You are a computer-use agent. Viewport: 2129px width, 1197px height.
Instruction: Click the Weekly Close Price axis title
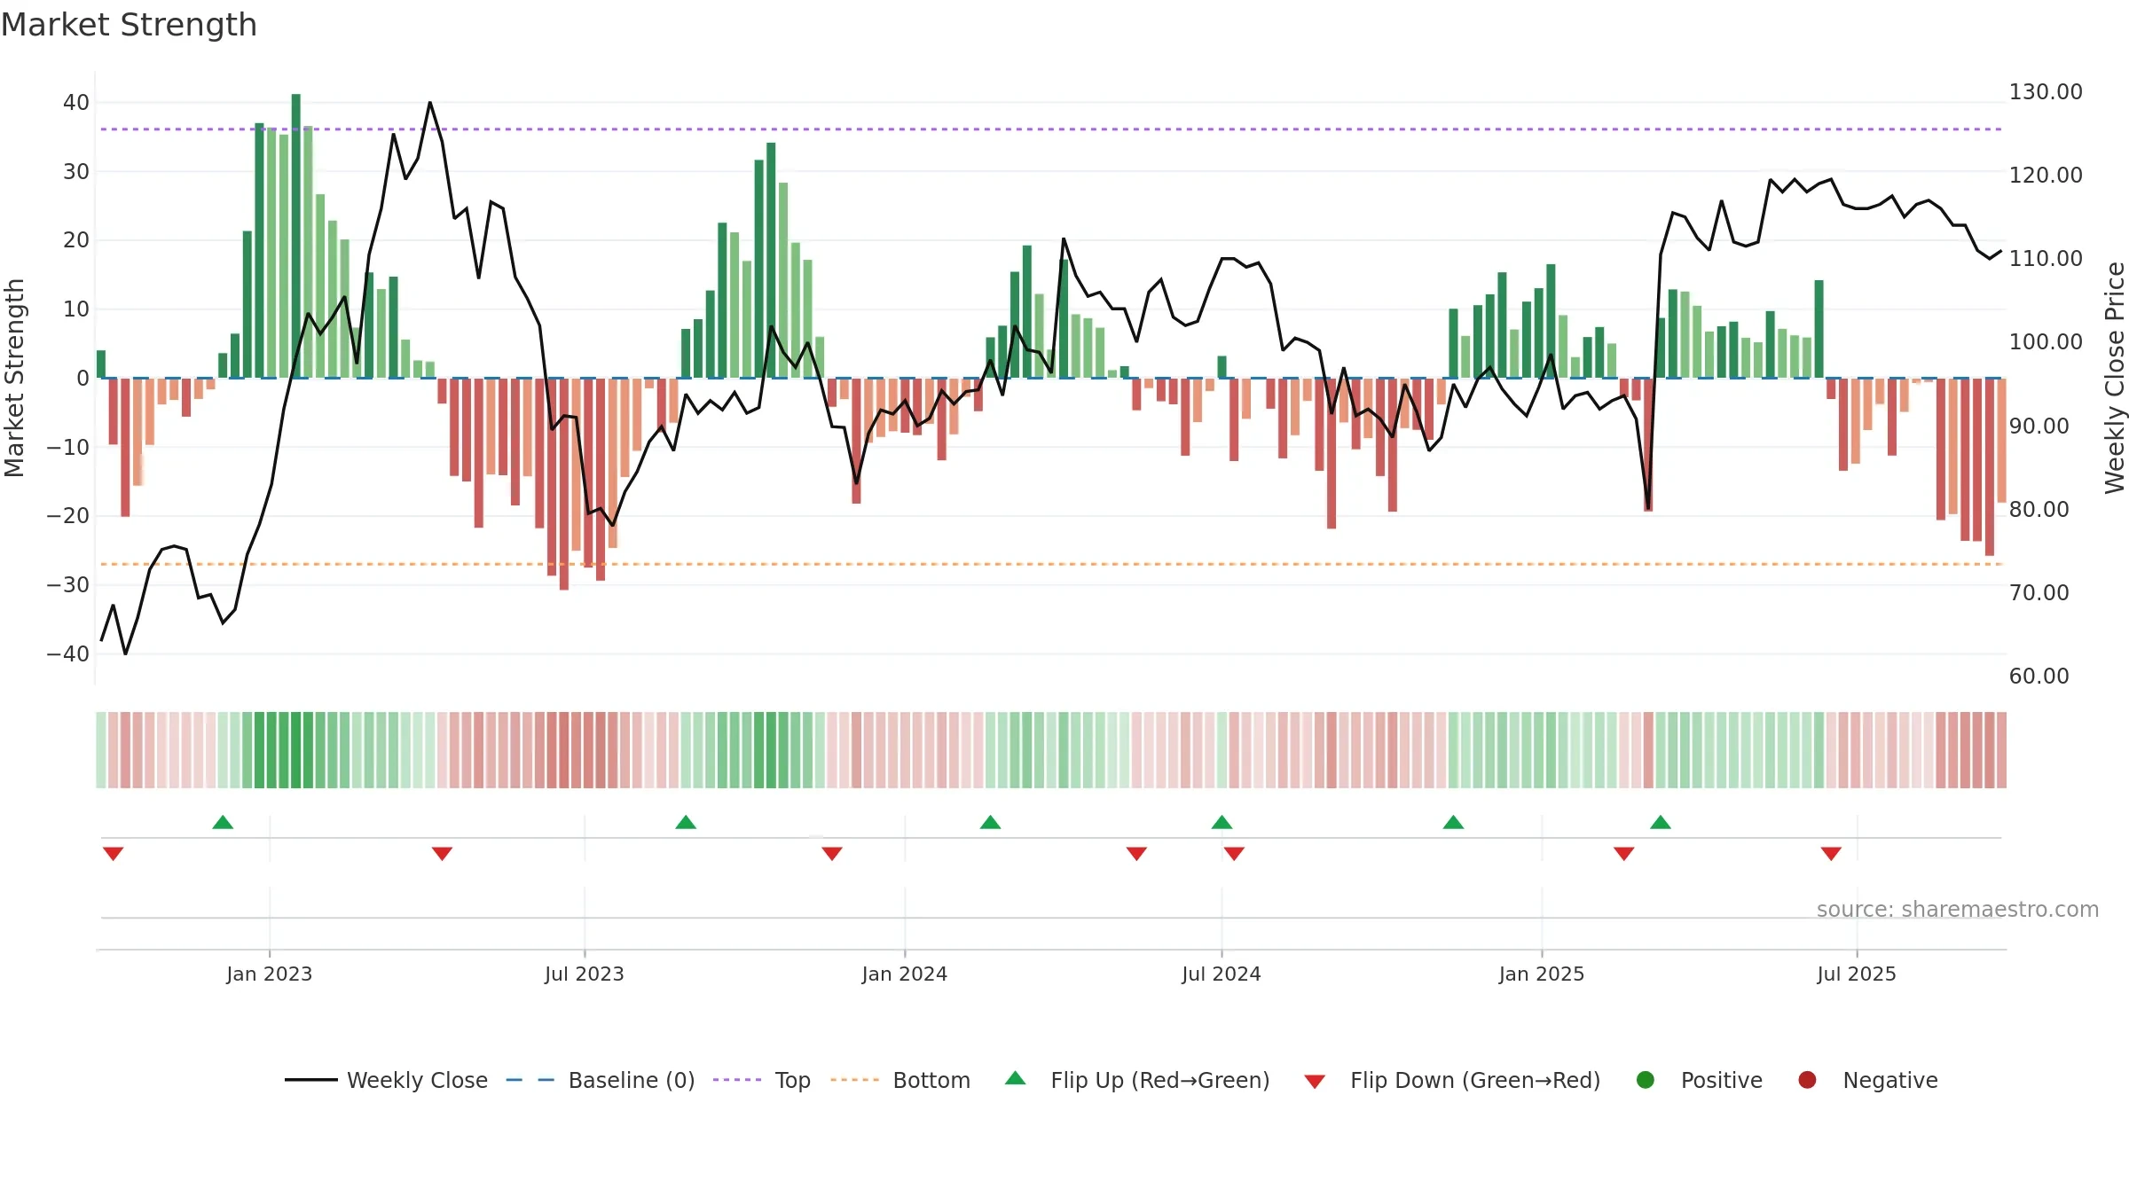(x=2115, y=378)
